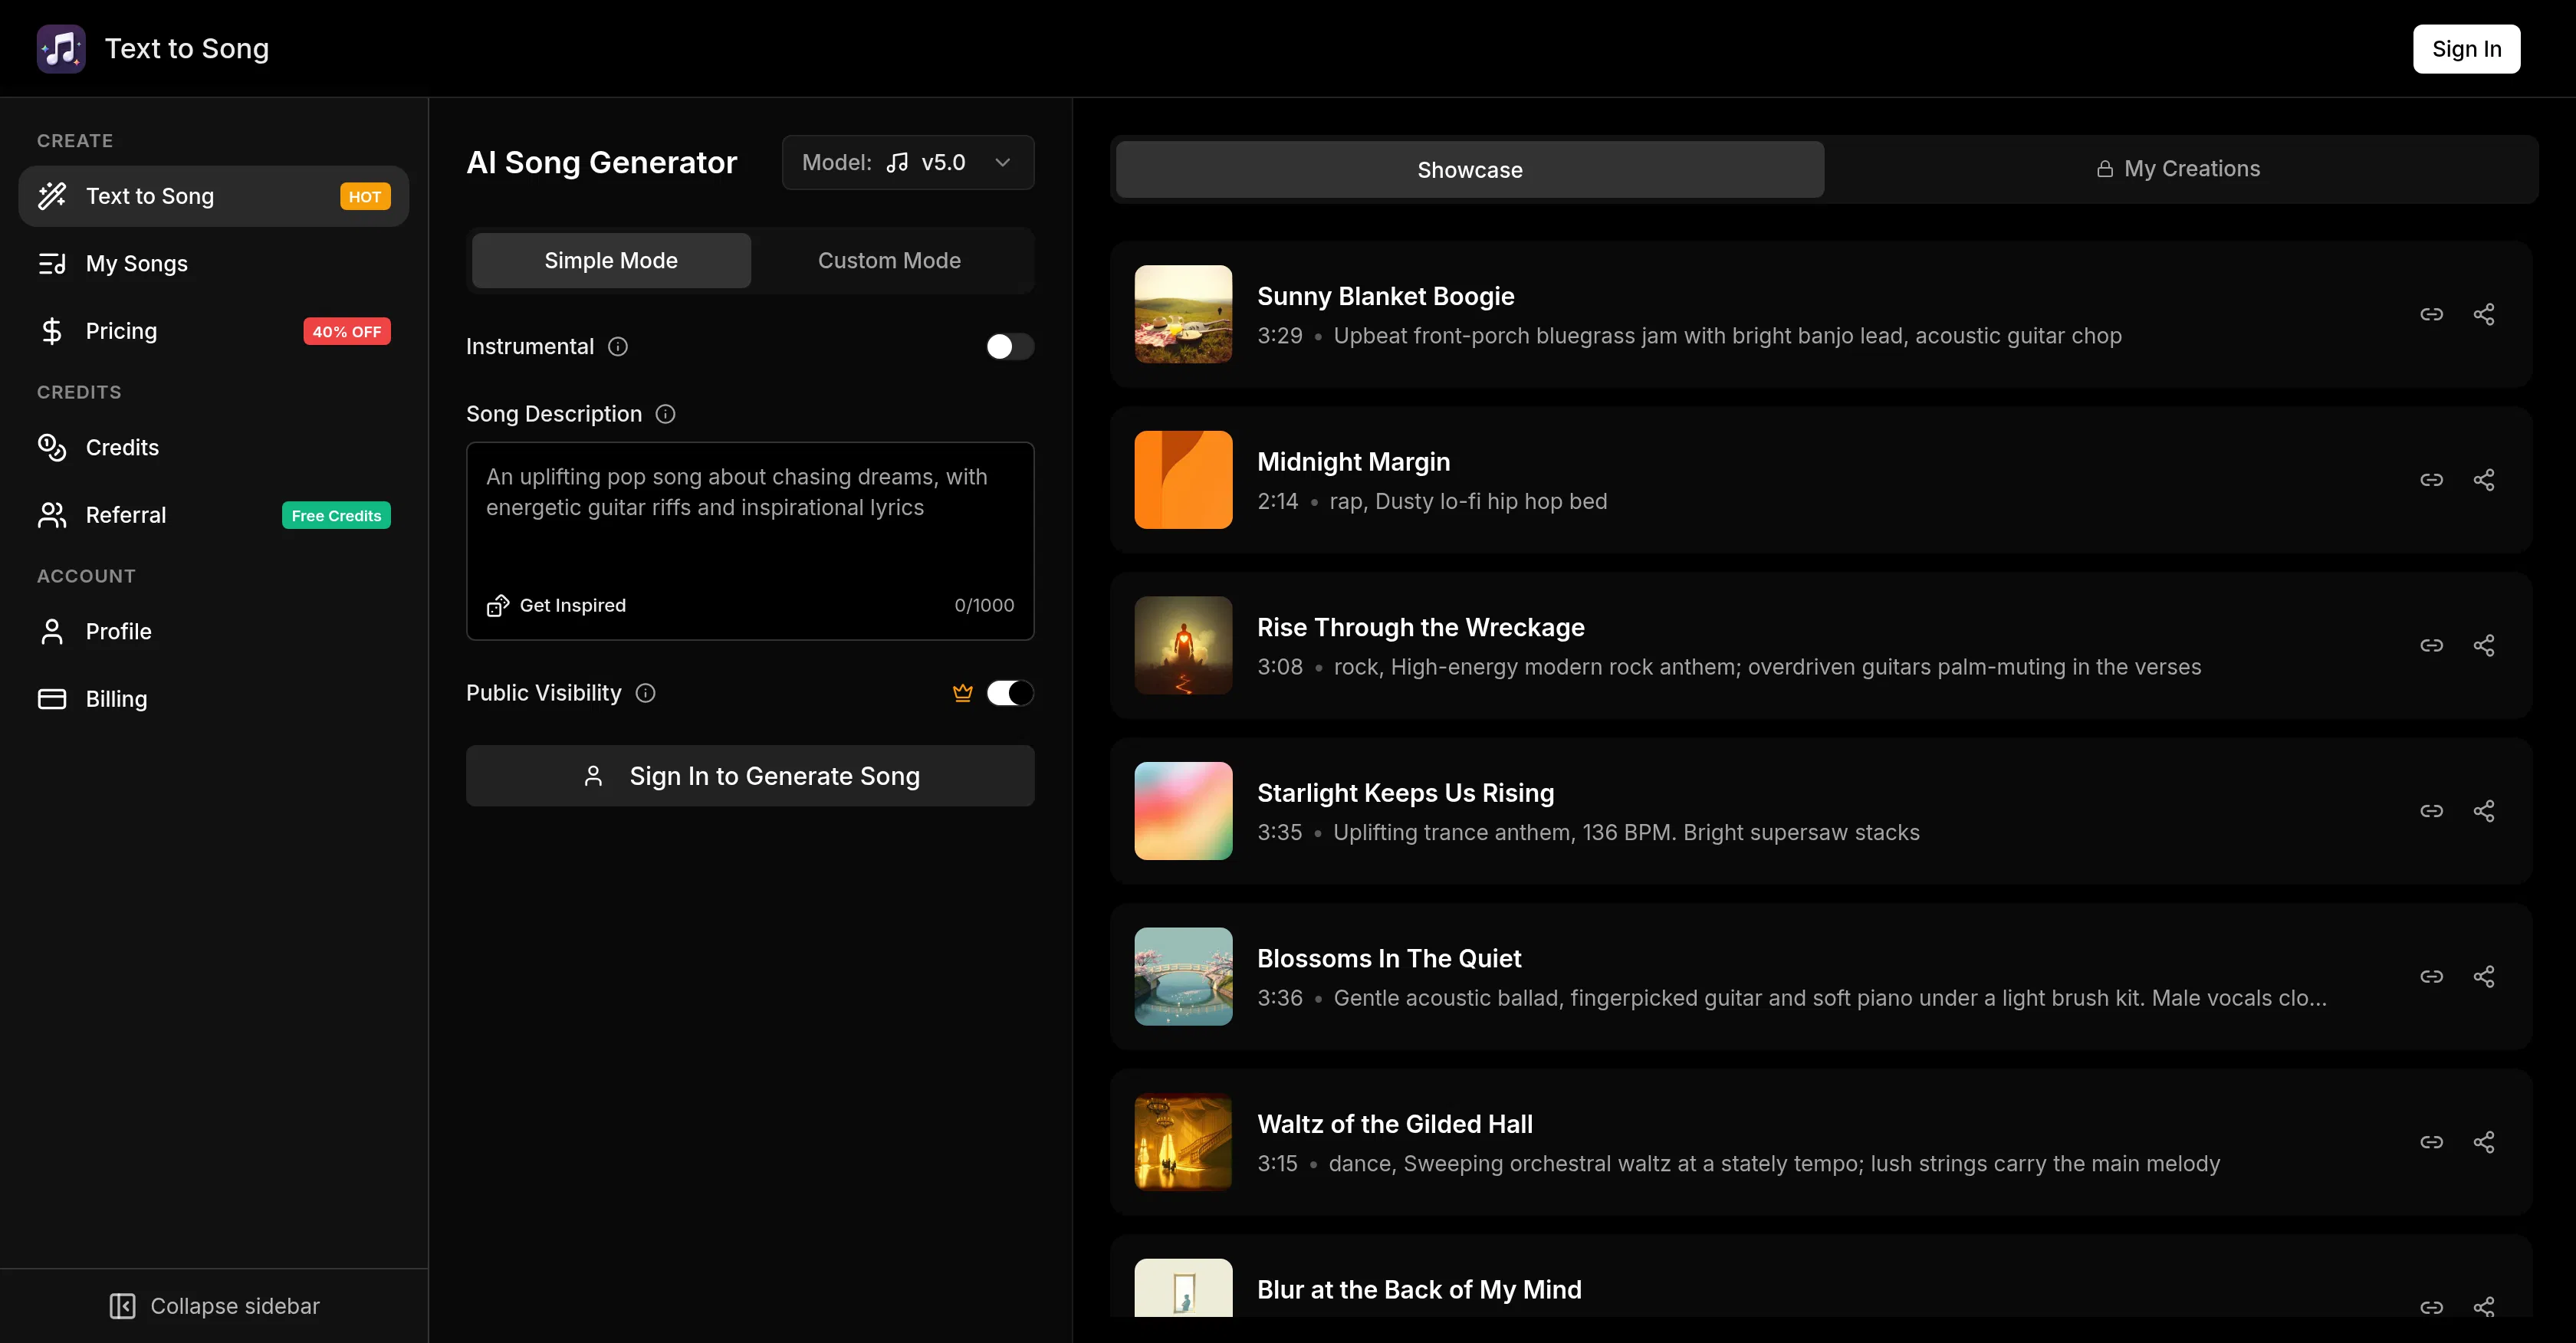Switch to Custom Mode
Image resolution: width=2576 pixels, height=1343 pixels.
[x=889, y=261]
